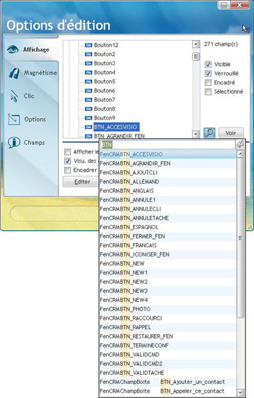Open the Clic cursor icon section
The image size is (254, 398).
(x=14, y=96)
